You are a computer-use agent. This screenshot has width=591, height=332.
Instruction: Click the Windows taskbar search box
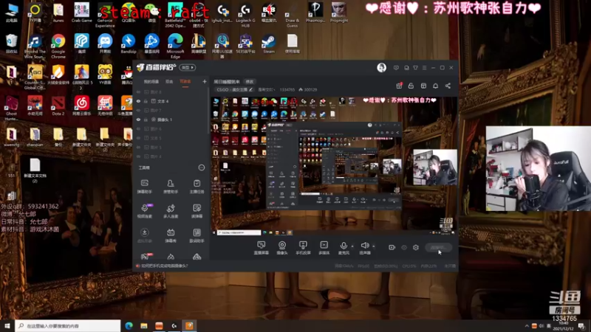pos(68,326)
